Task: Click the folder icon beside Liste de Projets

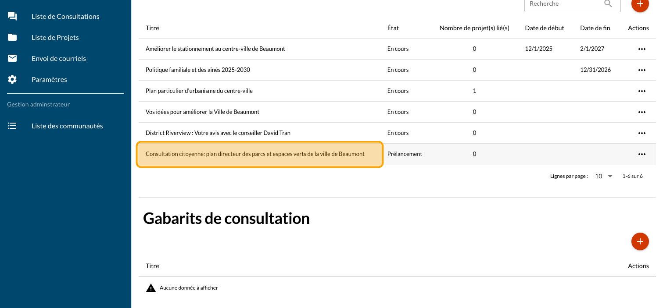Action: (12, 38)
